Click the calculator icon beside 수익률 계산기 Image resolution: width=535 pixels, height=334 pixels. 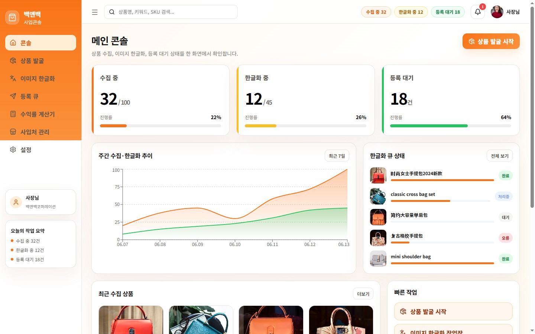tap(13, 114)
